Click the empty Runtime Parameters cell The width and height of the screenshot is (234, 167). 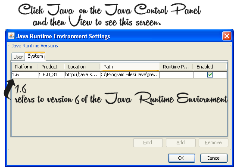click(176, 75)
